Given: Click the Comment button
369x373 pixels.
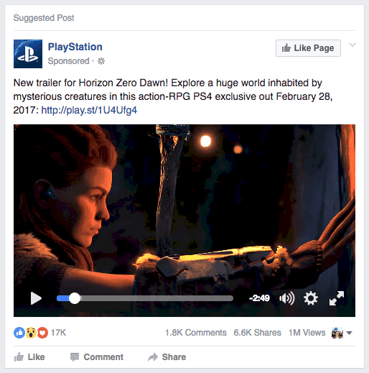Looking at the screenshot, I should click(x=97, y=357).
